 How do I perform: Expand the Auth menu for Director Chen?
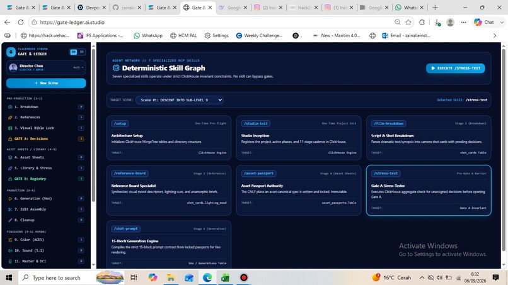pos(78,67)
